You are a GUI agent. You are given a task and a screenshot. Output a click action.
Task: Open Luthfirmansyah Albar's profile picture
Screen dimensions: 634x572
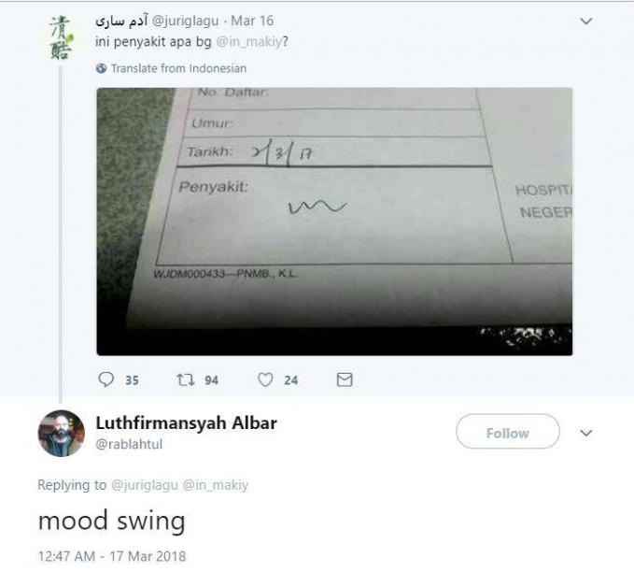[x=61, y=433]
